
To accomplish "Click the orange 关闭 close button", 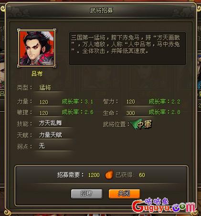I will click(x=124, y=194).
